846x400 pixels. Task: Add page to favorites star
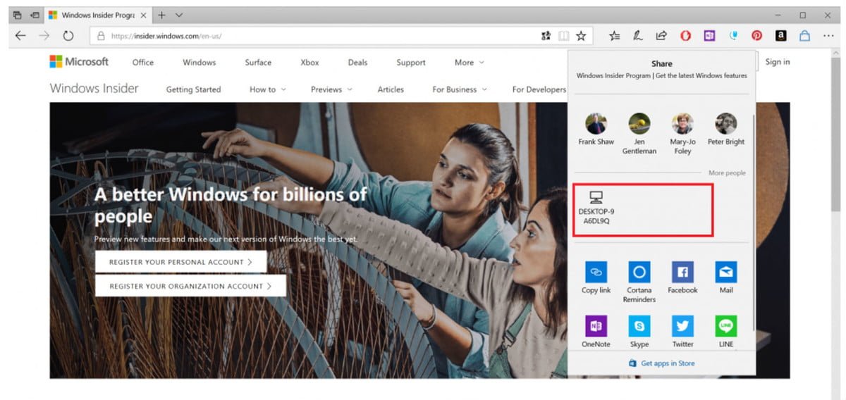pos(581,35)
